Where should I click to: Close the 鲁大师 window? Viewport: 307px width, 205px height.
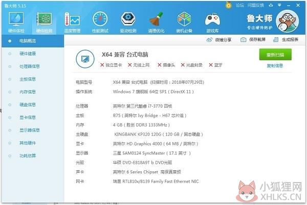pos(298,5)
